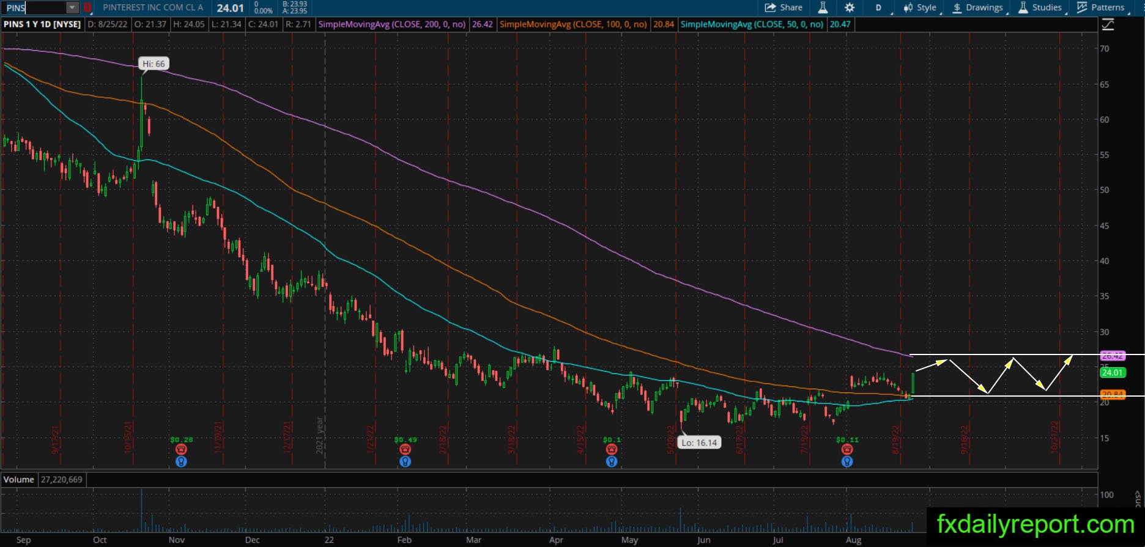Open the D timeframe dropdown
The image size is (1145, 547).
(880, 8)
